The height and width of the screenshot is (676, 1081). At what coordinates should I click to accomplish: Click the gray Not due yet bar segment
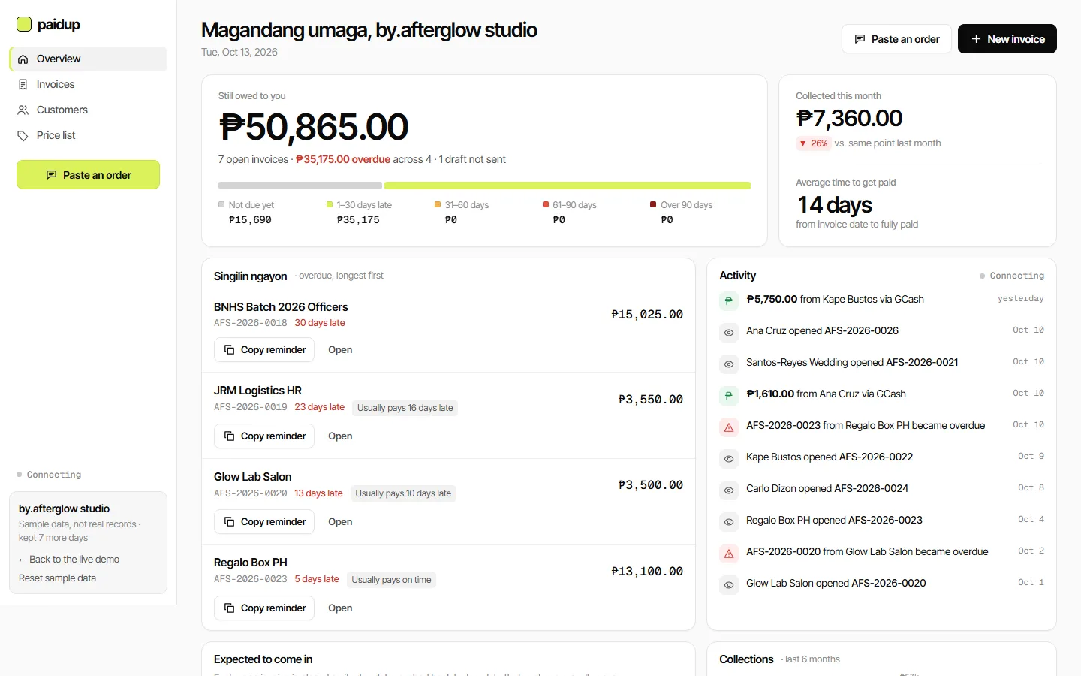[300, 186]
